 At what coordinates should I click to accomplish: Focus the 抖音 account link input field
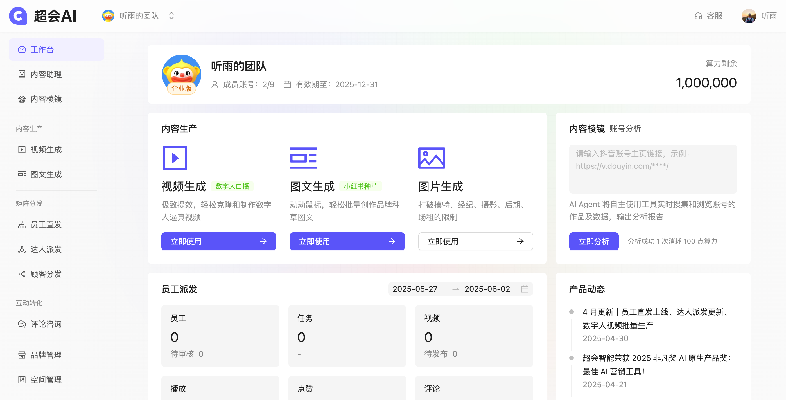point(653,169)
